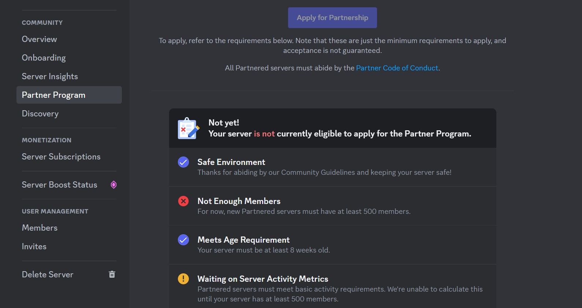Open the Onboarding settings page
The image size is (582, 308).
44,58
